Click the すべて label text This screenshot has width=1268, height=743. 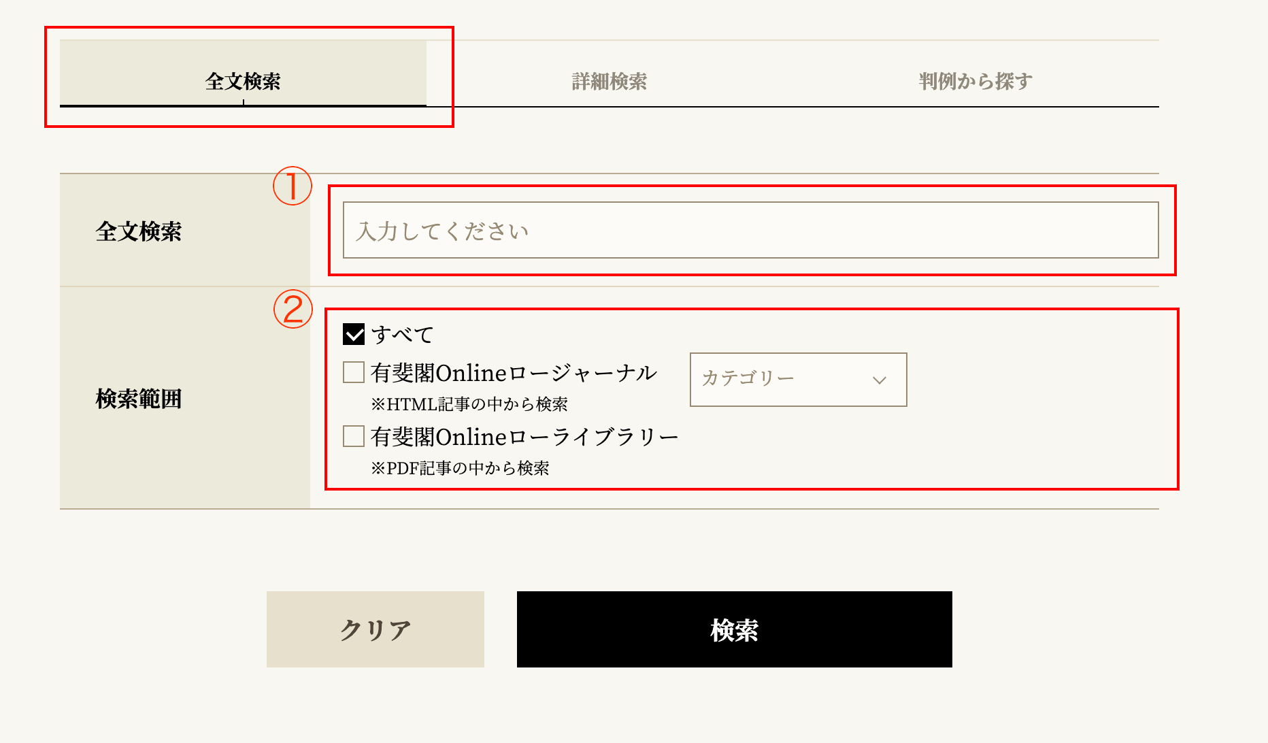pyautogui.click(x=402, y=335)
